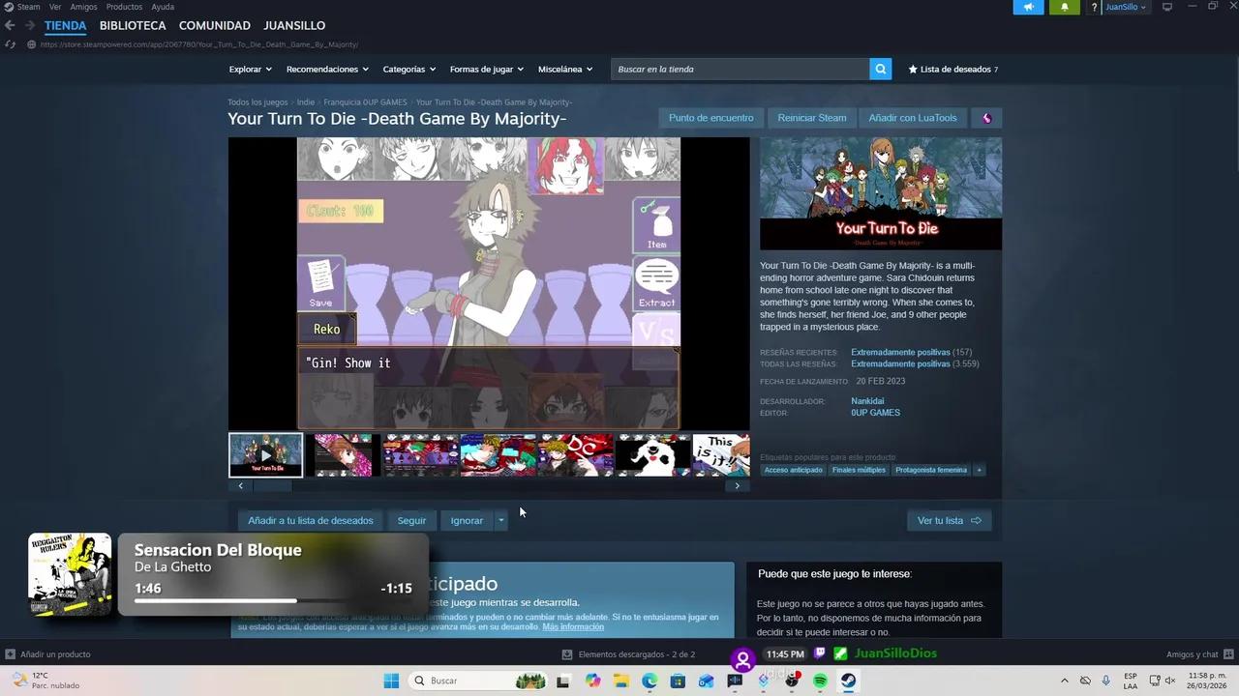1239x696 pixels.
Task: Open Lista de deseados link
Action: click(953, 69)
